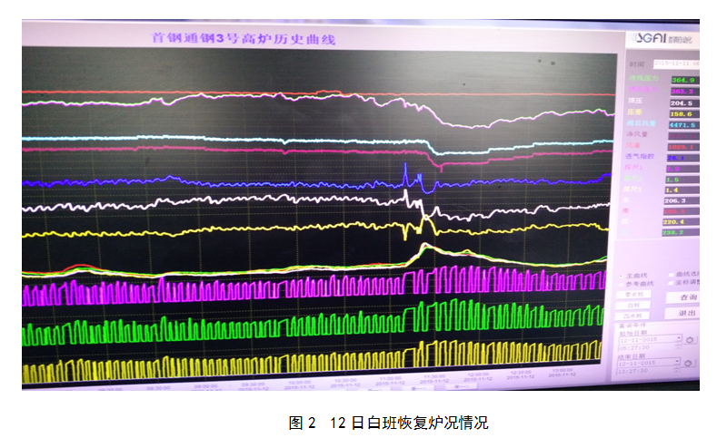Click the cyan value box 4471.5
Image resolution: width=727 pixels, height=438 pixels.
(x=683, y=125)
